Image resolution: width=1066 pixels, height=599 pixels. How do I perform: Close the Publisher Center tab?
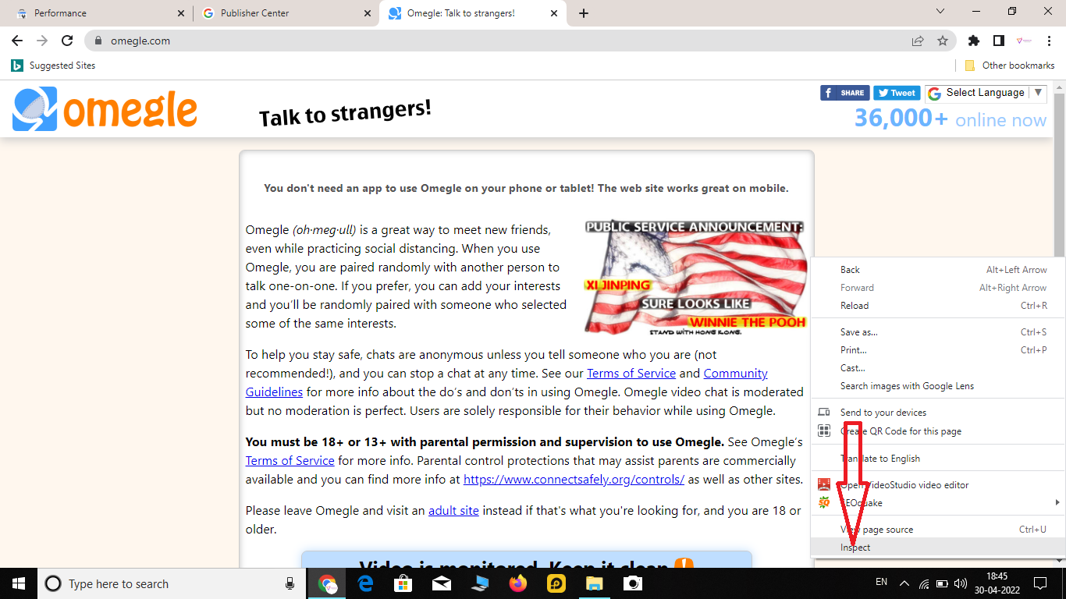pyautogui.click(x=368, y=13)
